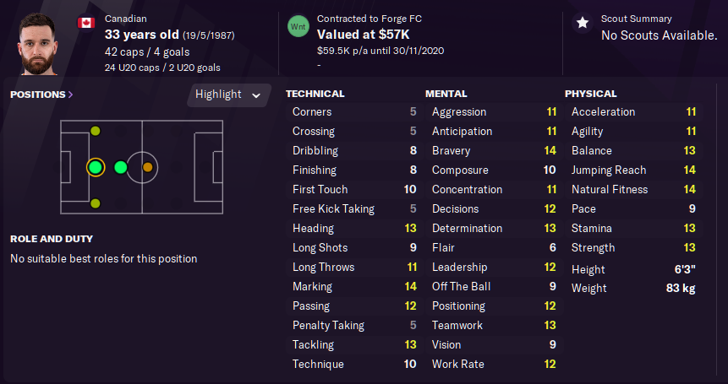Select the Marking attribute row
Image resolution: width=728 pixels, height=384 pixels.
355,286
